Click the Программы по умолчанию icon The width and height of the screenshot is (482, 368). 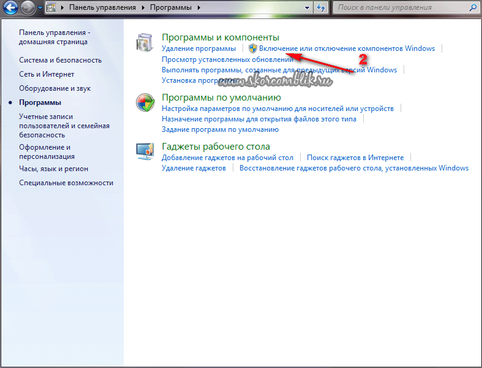[x=145, y=102]
